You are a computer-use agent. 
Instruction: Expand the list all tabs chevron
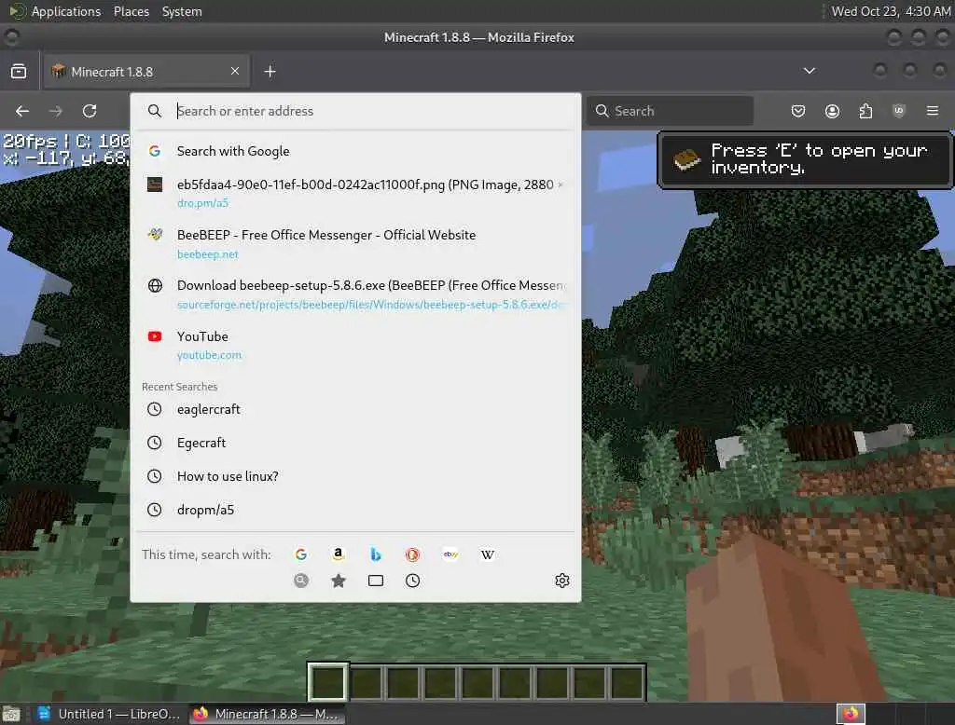809,71
